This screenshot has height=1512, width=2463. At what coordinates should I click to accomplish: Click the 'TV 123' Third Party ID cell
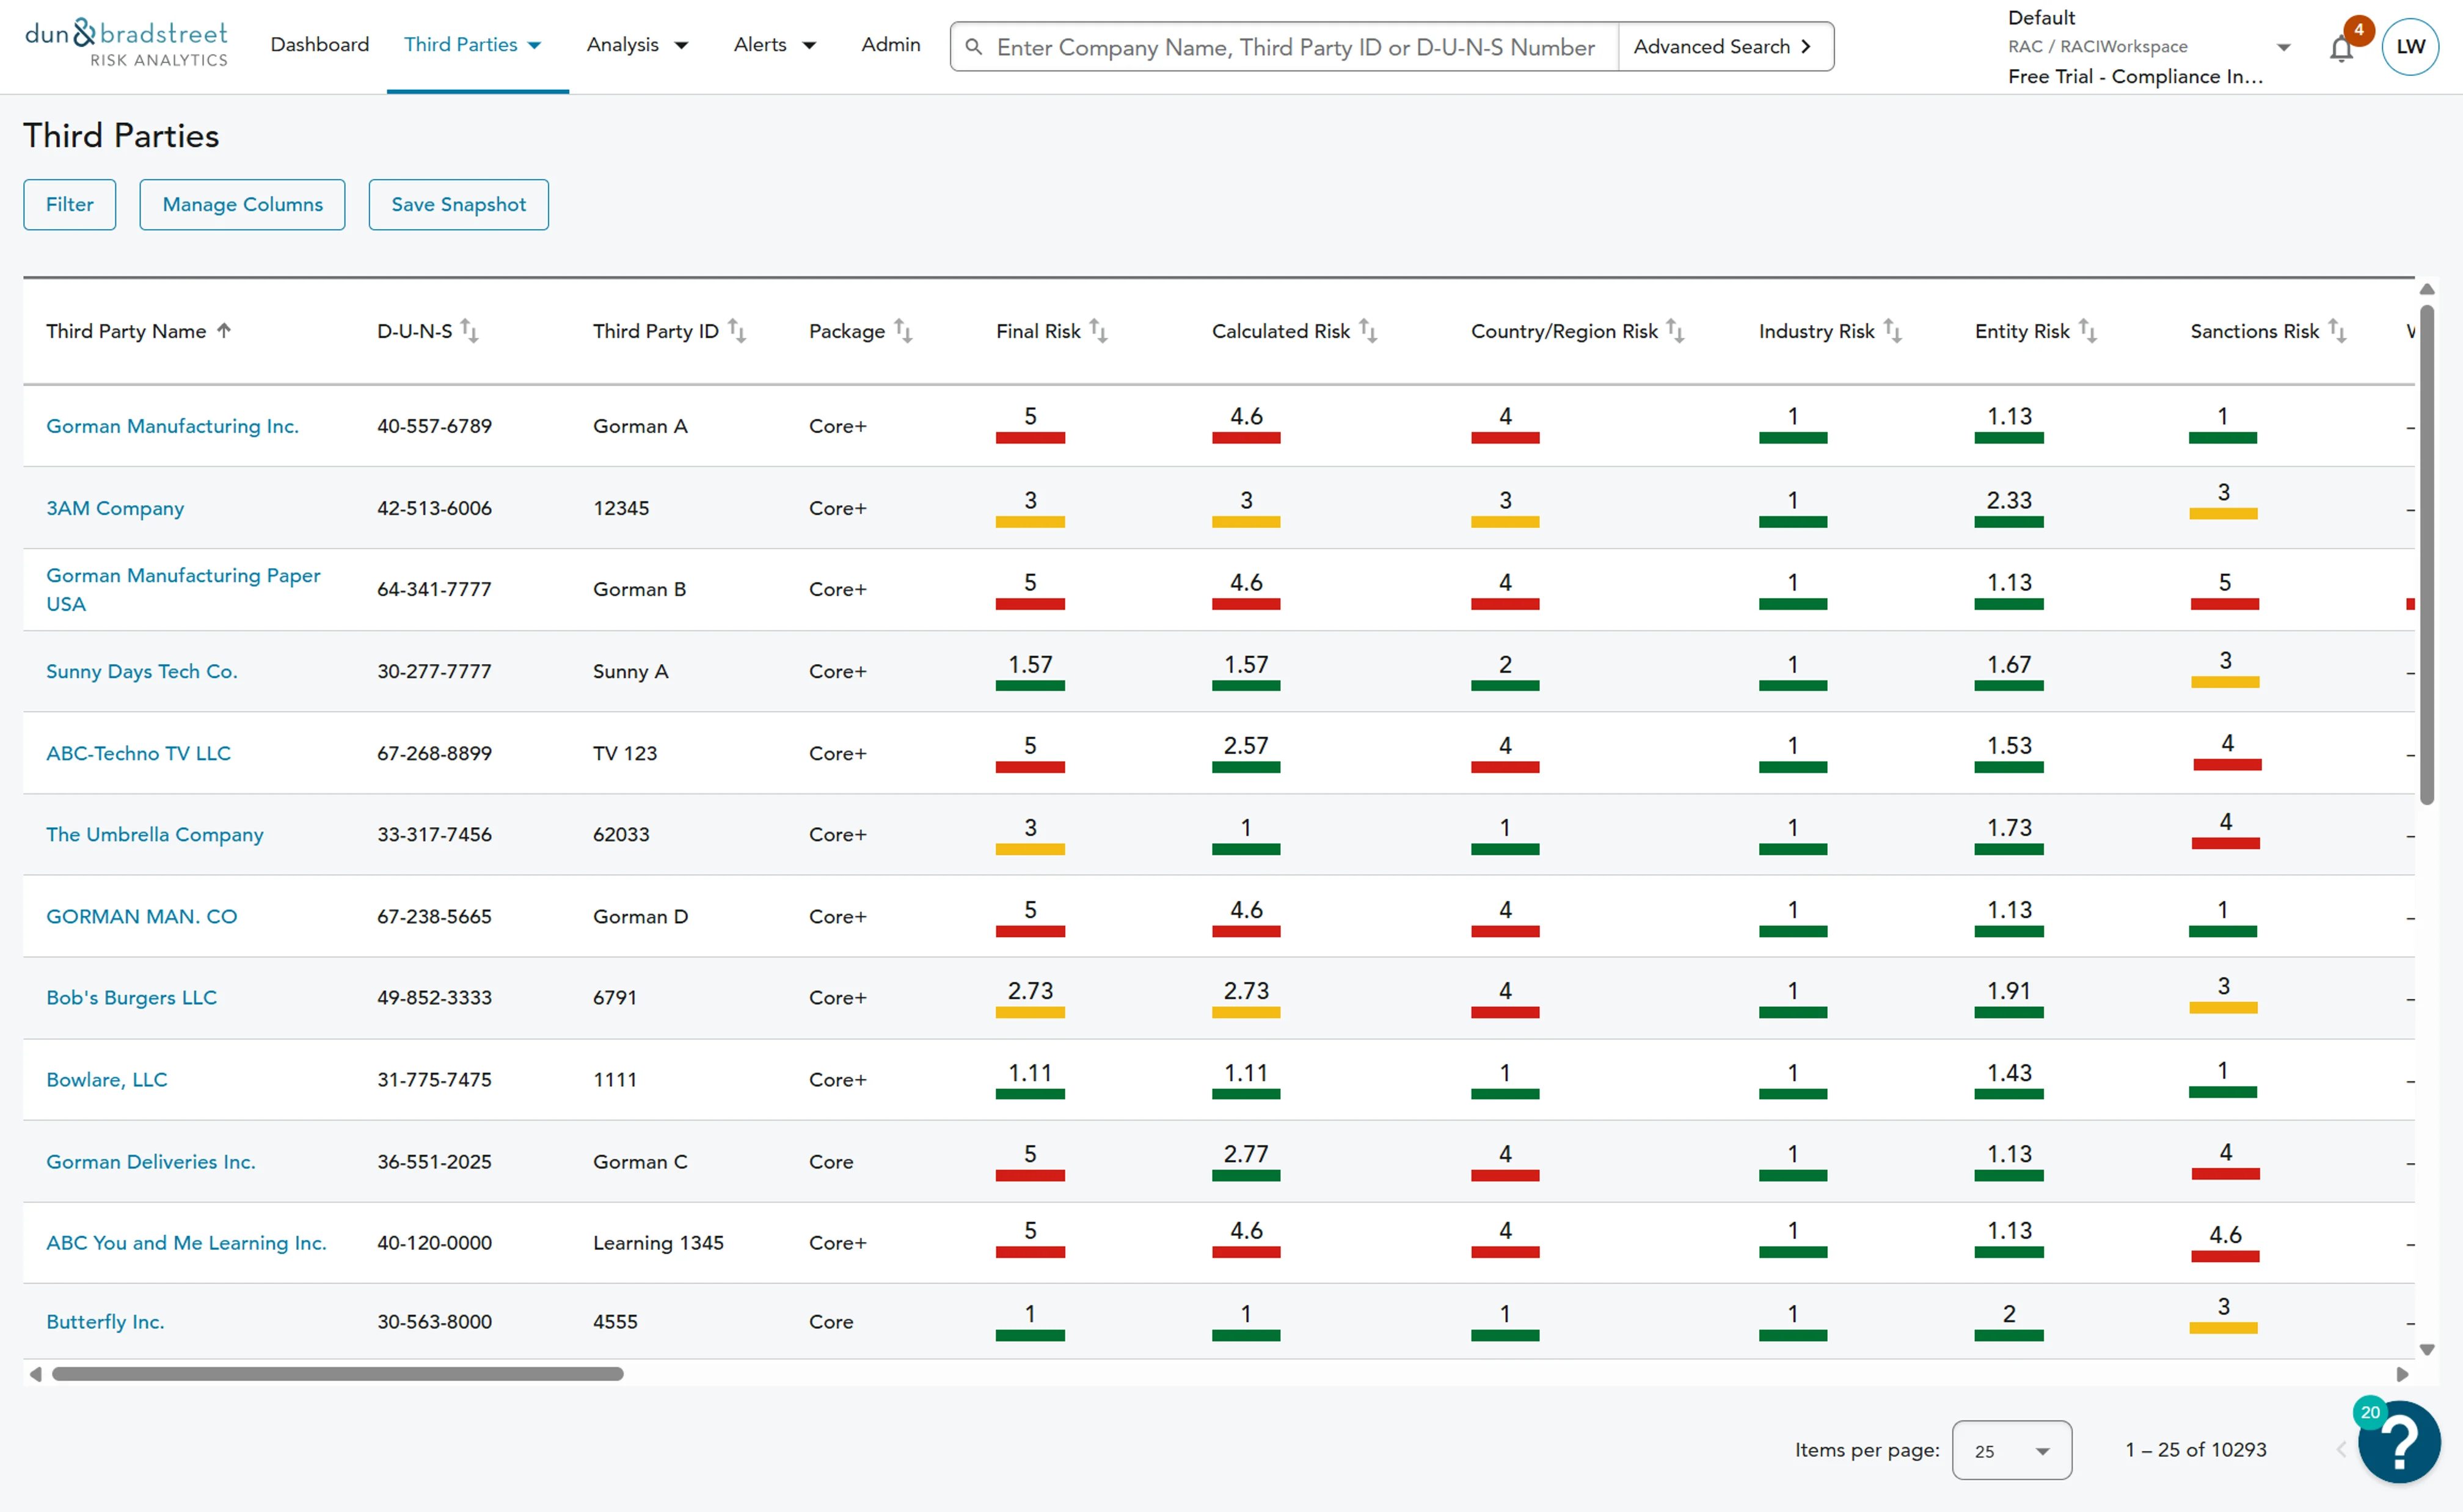(x=625, y=753)
